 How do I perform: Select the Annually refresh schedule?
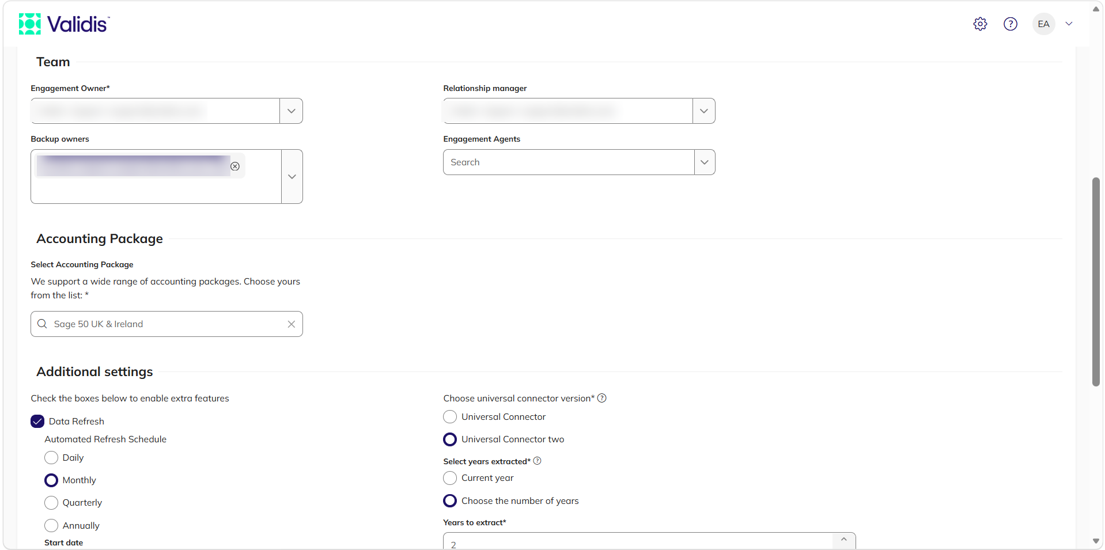pos(51,525)
